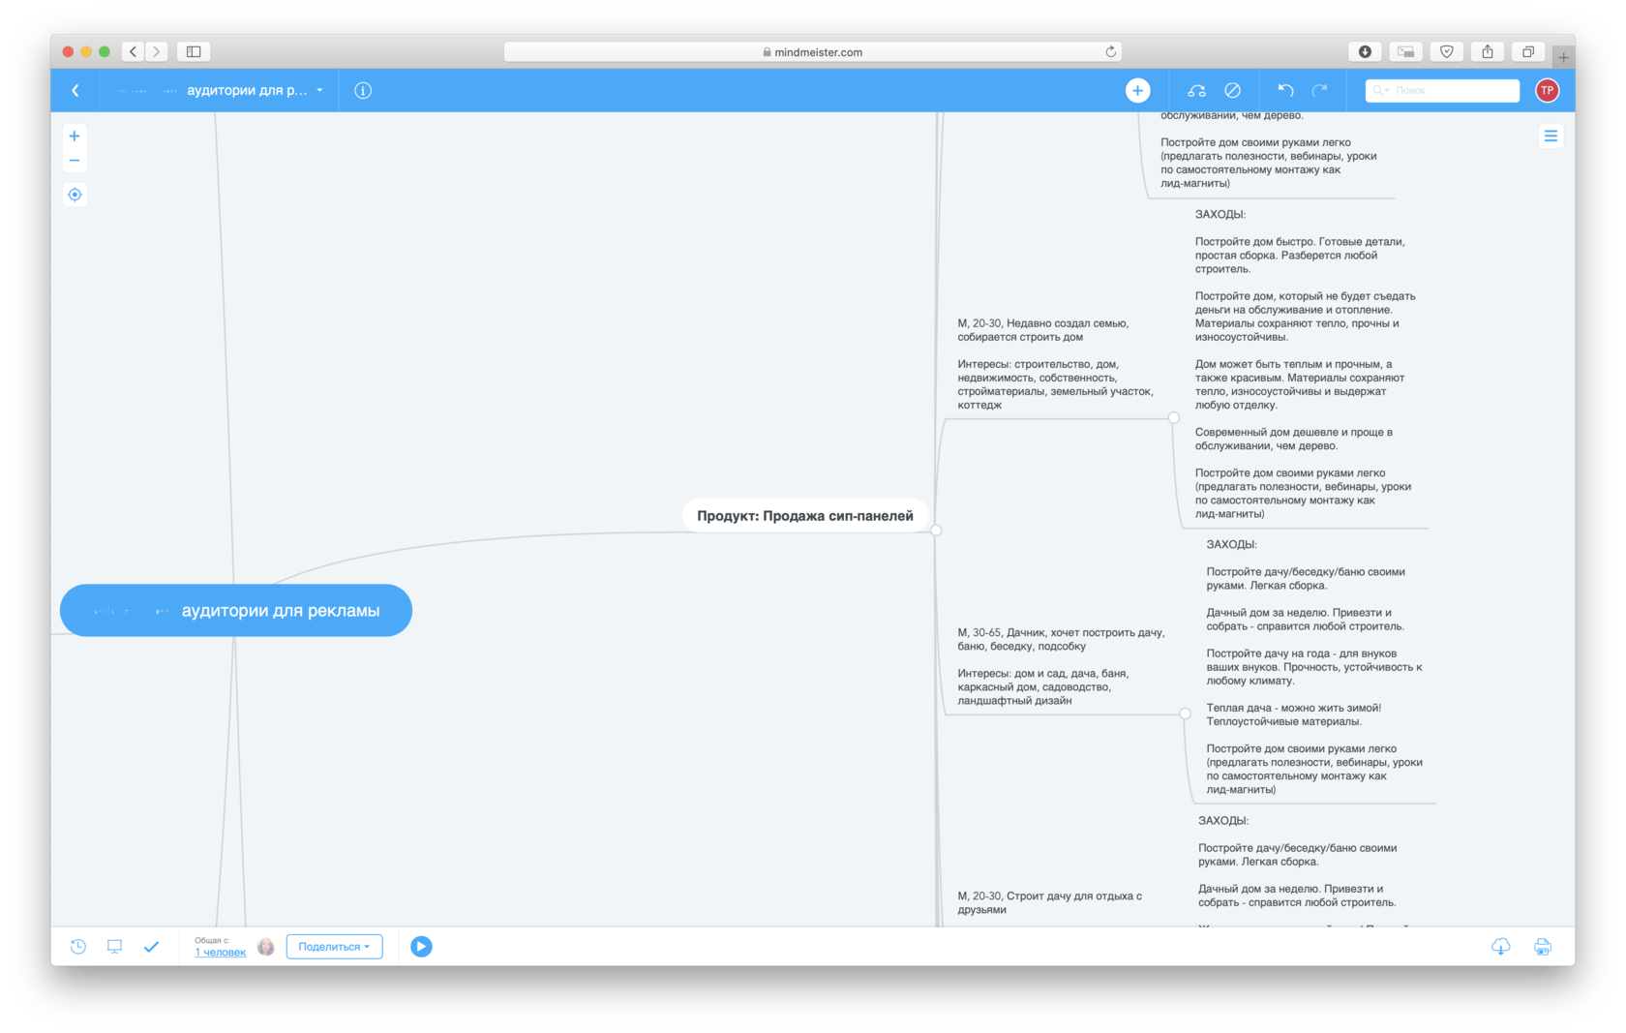Open the right sidebar menu icon

1551,137
